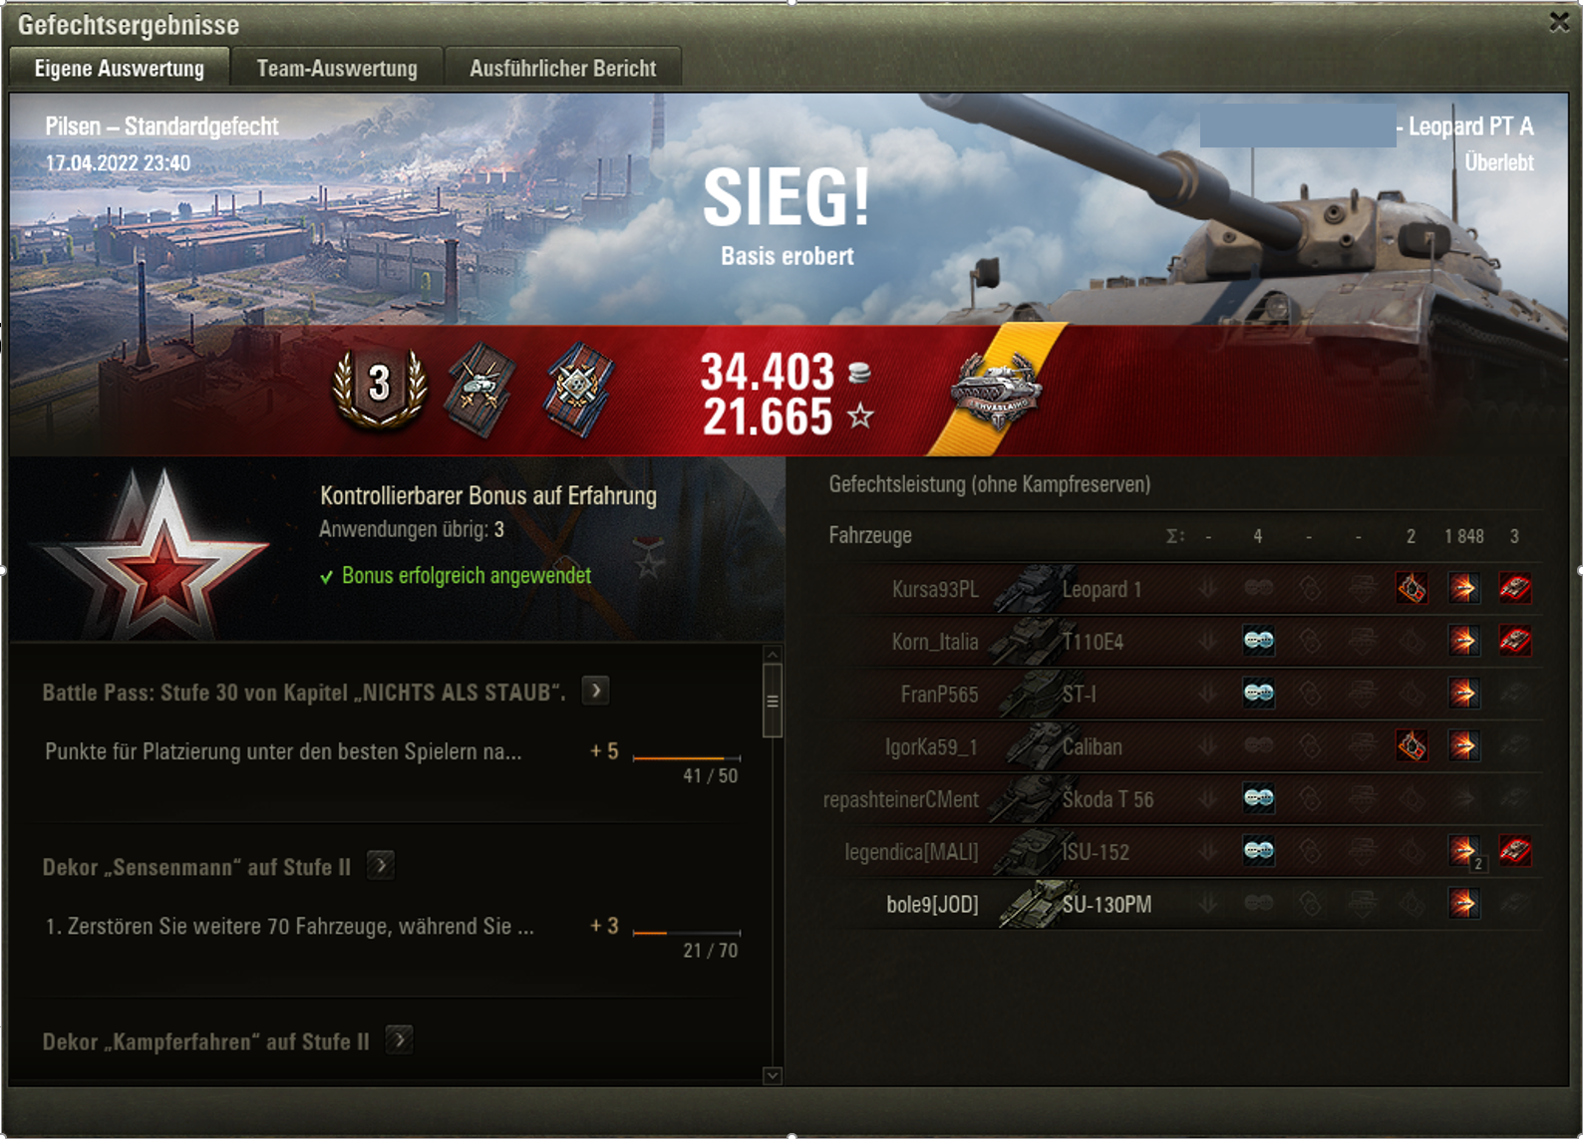Click scrollbar down arrow in mission list
The width and height of the screenshot is (1583, 1139).
773,1076
